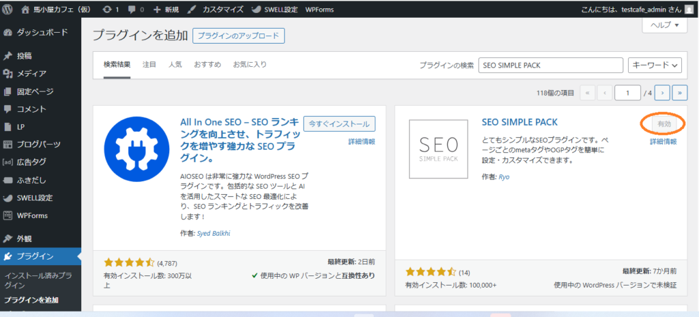Expand the ヘルプ dropdown tab
Viewport: 699px width, 317px height.
click(x=665, y=25)
